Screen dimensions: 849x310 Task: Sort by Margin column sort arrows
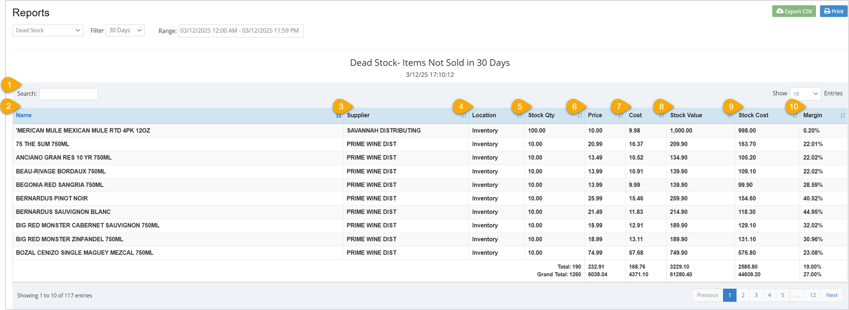click(843, 116)
